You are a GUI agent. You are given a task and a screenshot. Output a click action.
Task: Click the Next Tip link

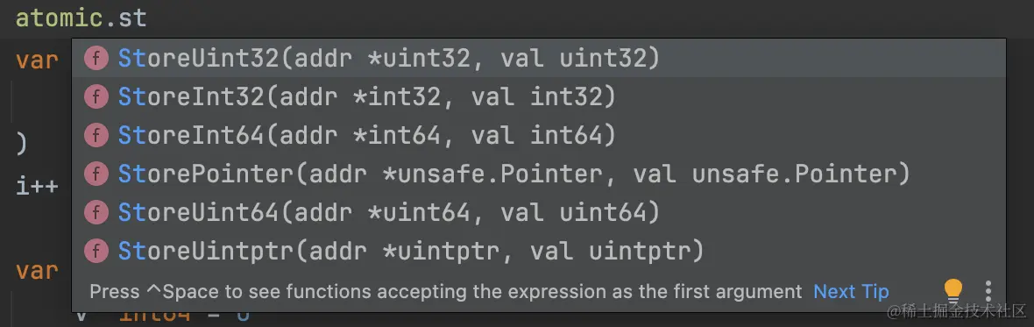coord(851,291)
